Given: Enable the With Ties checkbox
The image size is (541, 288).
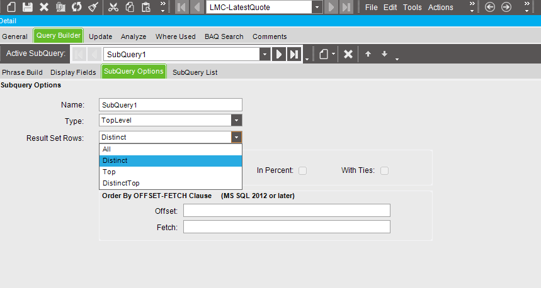Looking at the screenshot, I should coord(384,170).
